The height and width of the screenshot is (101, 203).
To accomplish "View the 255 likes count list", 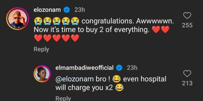I will 187,25.
